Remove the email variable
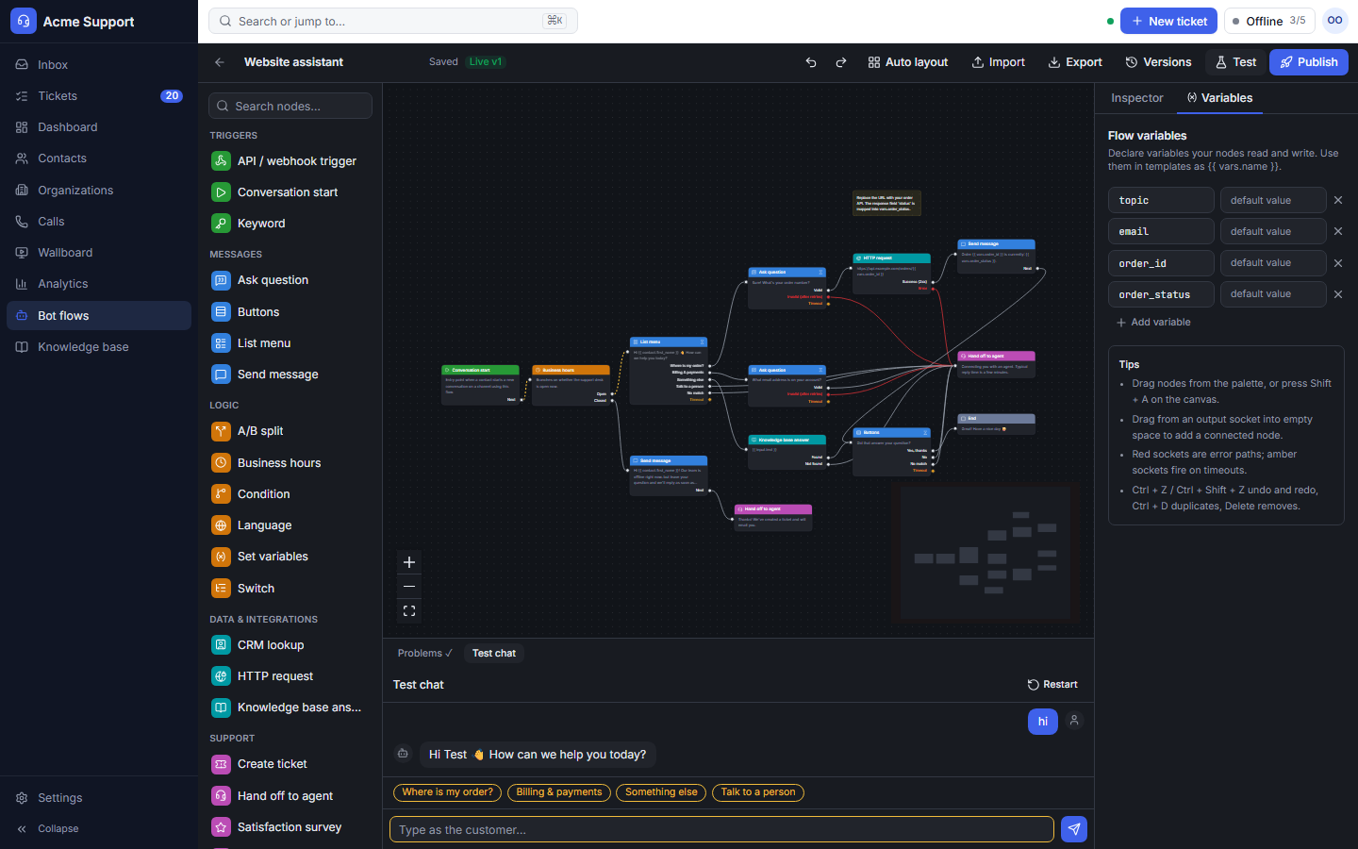The height and width of the screenshot is (849, 1358). tap(1338, 231)
